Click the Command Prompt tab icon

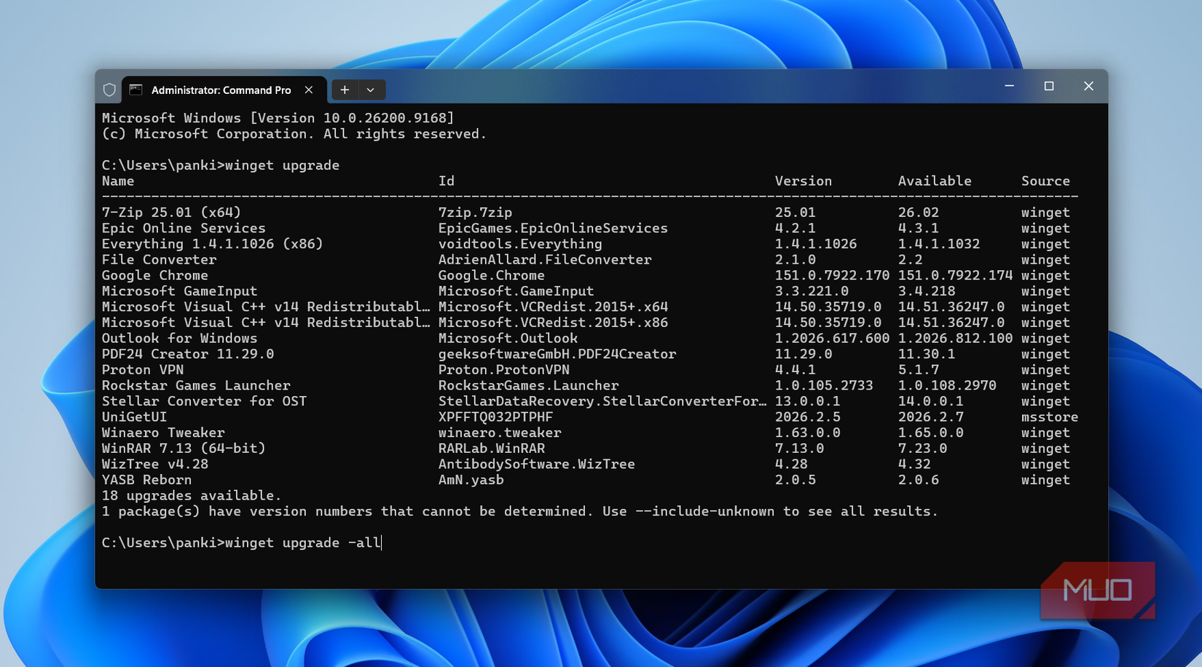[135, 90]
